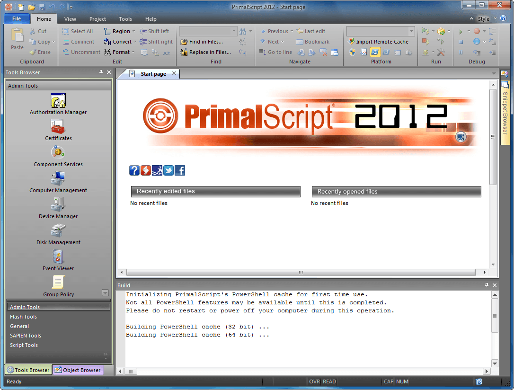514x390 pixels.
Task: Click the Start page vertical scrollbar thumb
Action: [x=493, y=137]
